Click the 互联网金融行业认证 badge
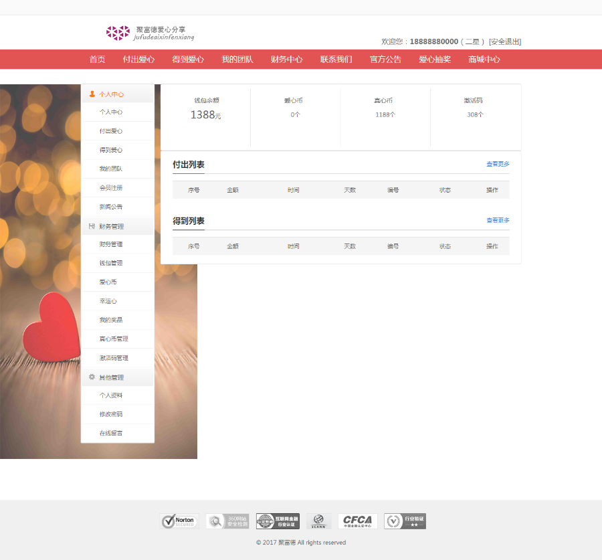Screen dimensions: 602x560 [278, 521]
